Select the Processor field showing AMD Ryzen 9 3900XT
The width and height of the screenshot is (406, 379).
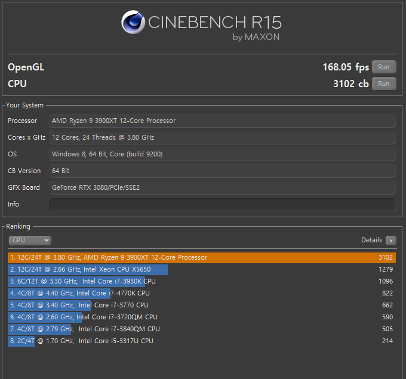click(x=222, y=121)
